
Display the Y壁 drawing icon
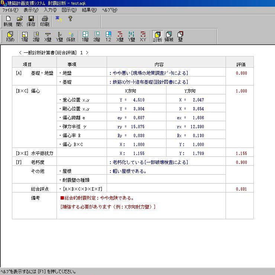pos(132,36)
